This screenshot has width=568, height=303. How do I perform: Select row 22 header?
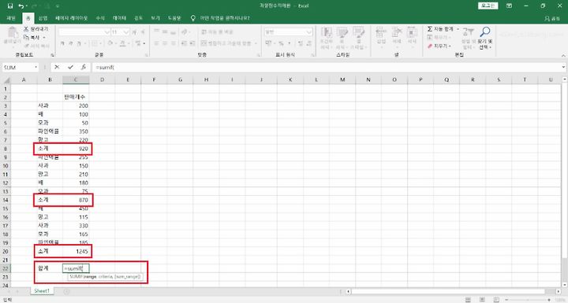pos(6,268)
